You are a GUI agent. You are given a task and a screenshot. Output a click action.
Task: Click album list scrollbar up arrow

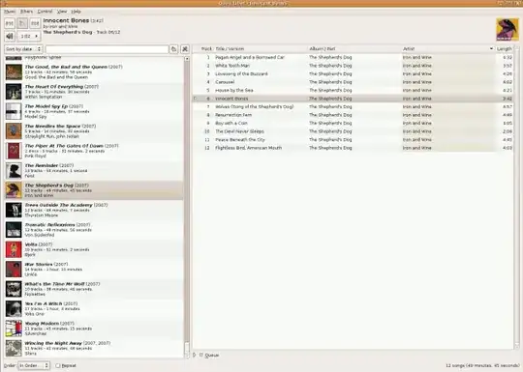(x=187, y=59)
